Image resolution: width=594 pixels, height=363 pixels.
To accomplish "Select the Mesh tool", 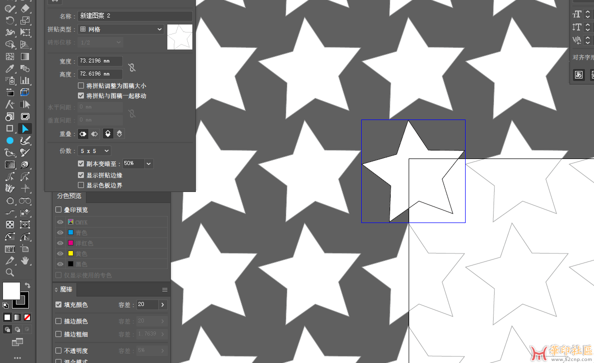I will [10, 56].
